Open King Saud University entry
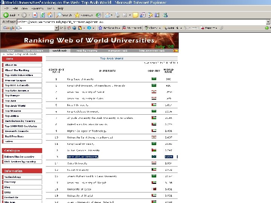The image size is (271, 203). [80, 79]
